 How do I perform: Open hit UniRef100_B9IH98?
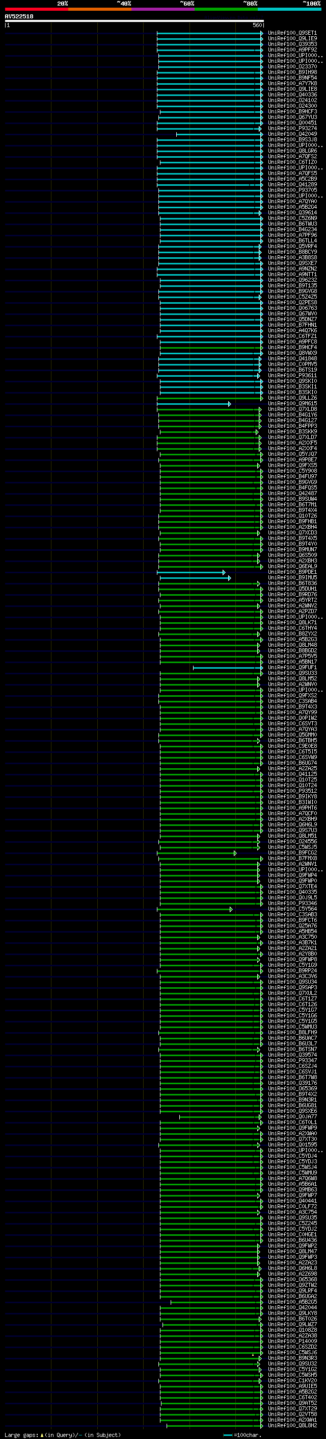[292, 72]
